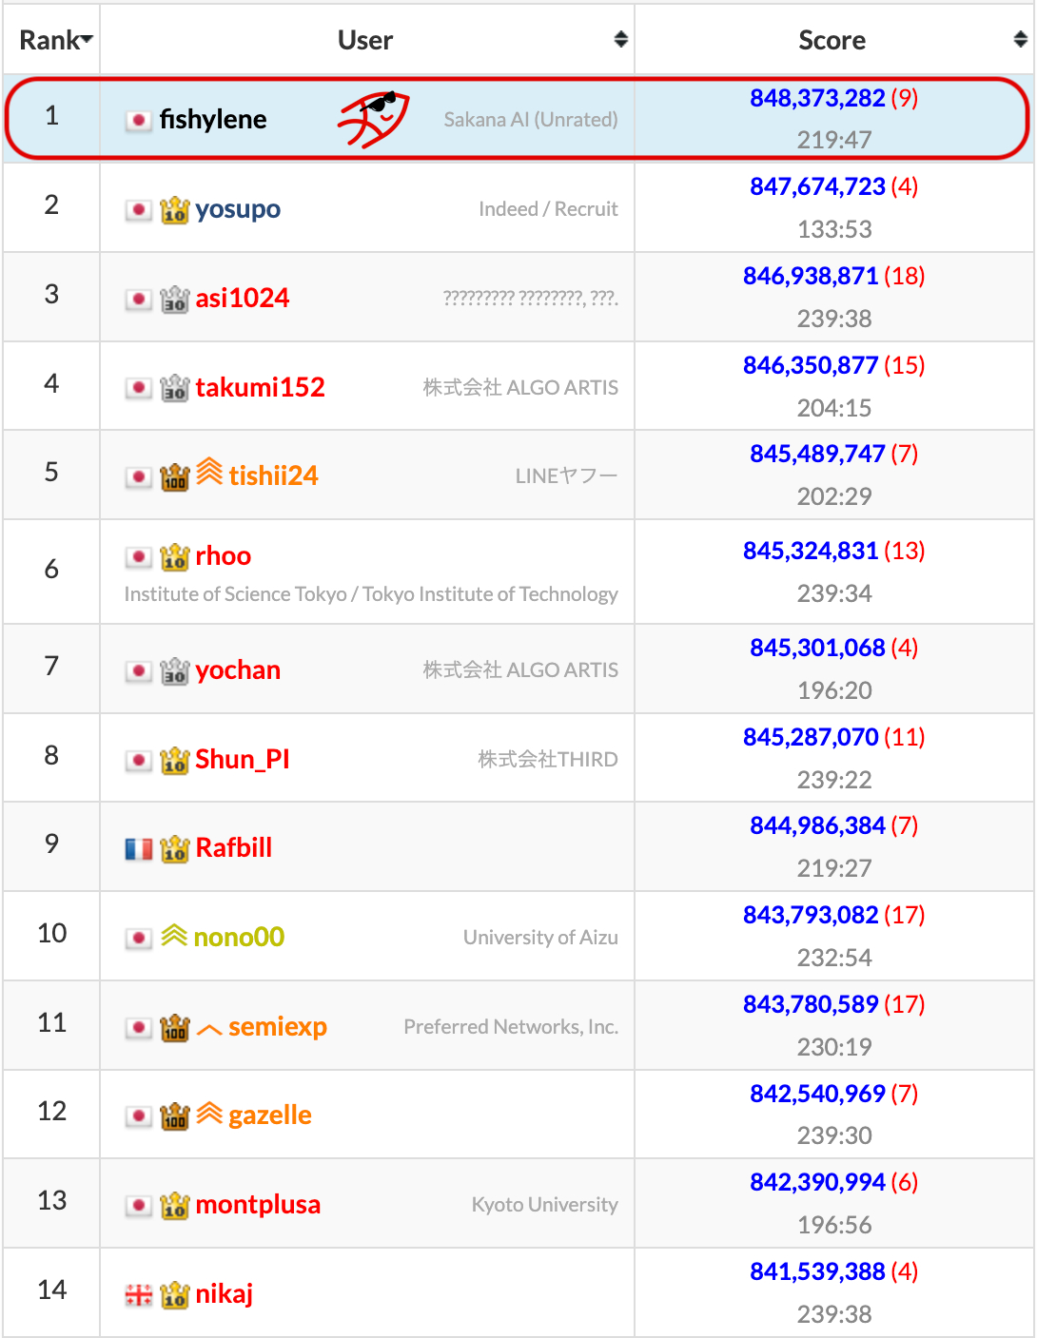Sort the table by Rank header
Screen dimensions: 1037x1338
point(55,40)
